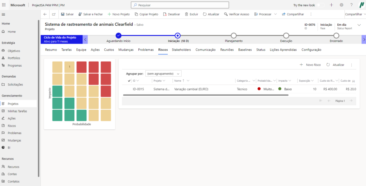This screenshot has width=366, height=186.
Task: Open risk grid more options menu
Action: (352, 65)
